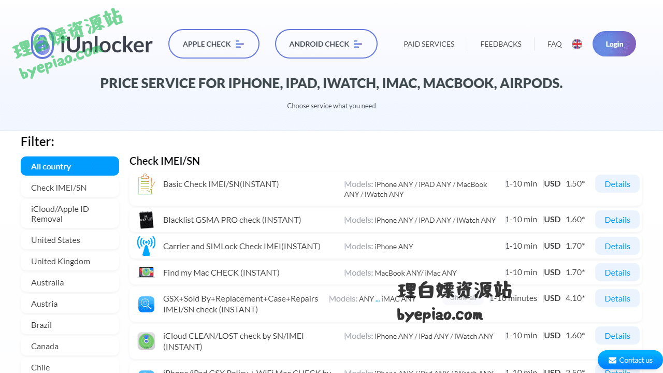Click 'Choose service what you need' text
The image size is (663, 373).
[x=331, y=106]
